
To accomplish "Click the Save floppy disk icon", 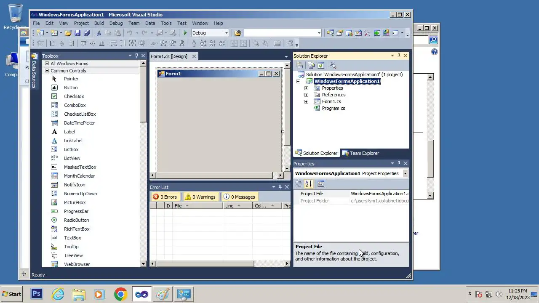I will point(77,33).
